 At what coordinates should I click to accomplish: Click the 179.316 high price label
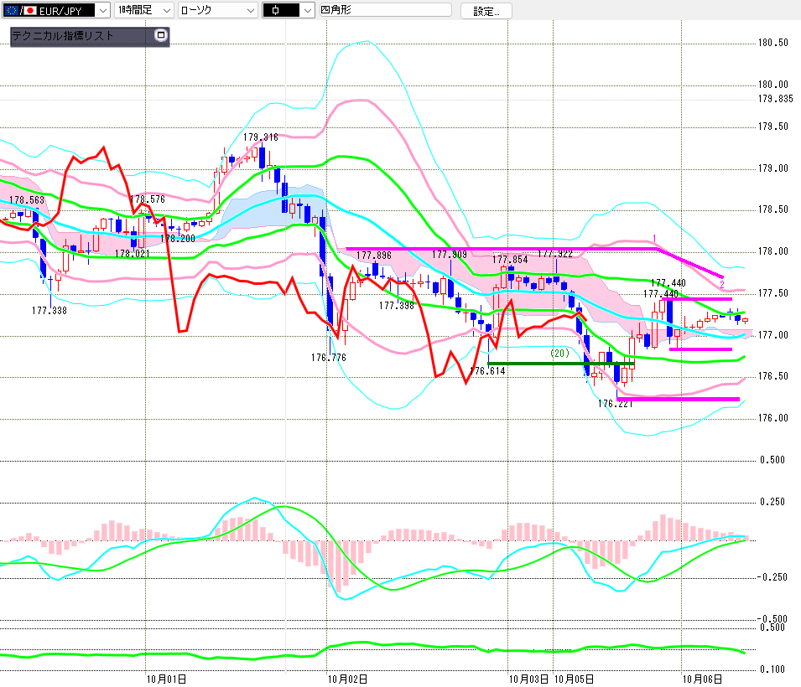[x=261, y=137]
